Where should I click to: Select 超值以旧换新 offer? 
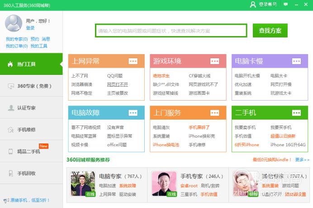pyautogui.click(x=283, y=136)
